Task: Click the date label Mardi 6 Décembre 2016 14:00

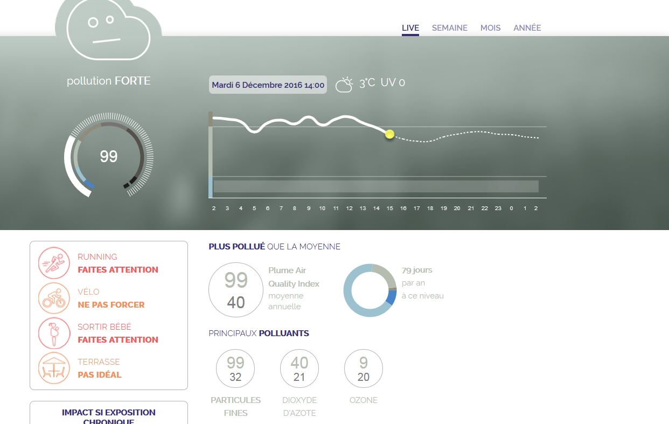Action: (x=268, y=85)
